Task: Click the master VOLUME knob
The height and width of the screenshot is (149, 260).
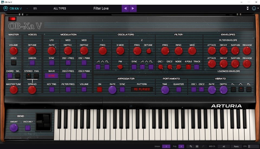Action: coord(14,51)
